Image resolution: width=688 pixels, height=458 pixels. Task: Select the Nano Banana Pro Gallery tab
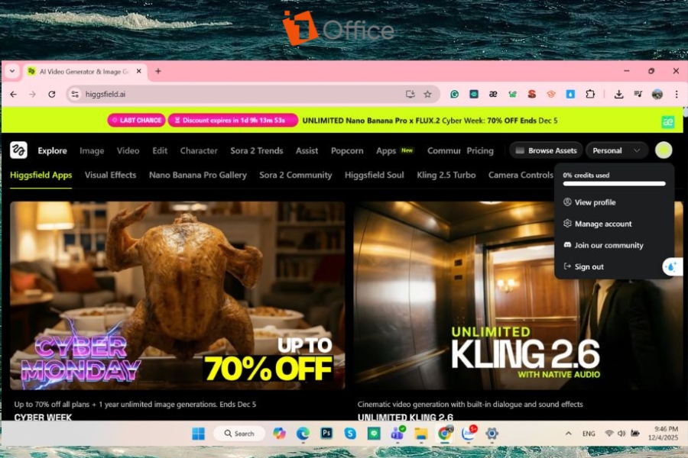point(198,175)
